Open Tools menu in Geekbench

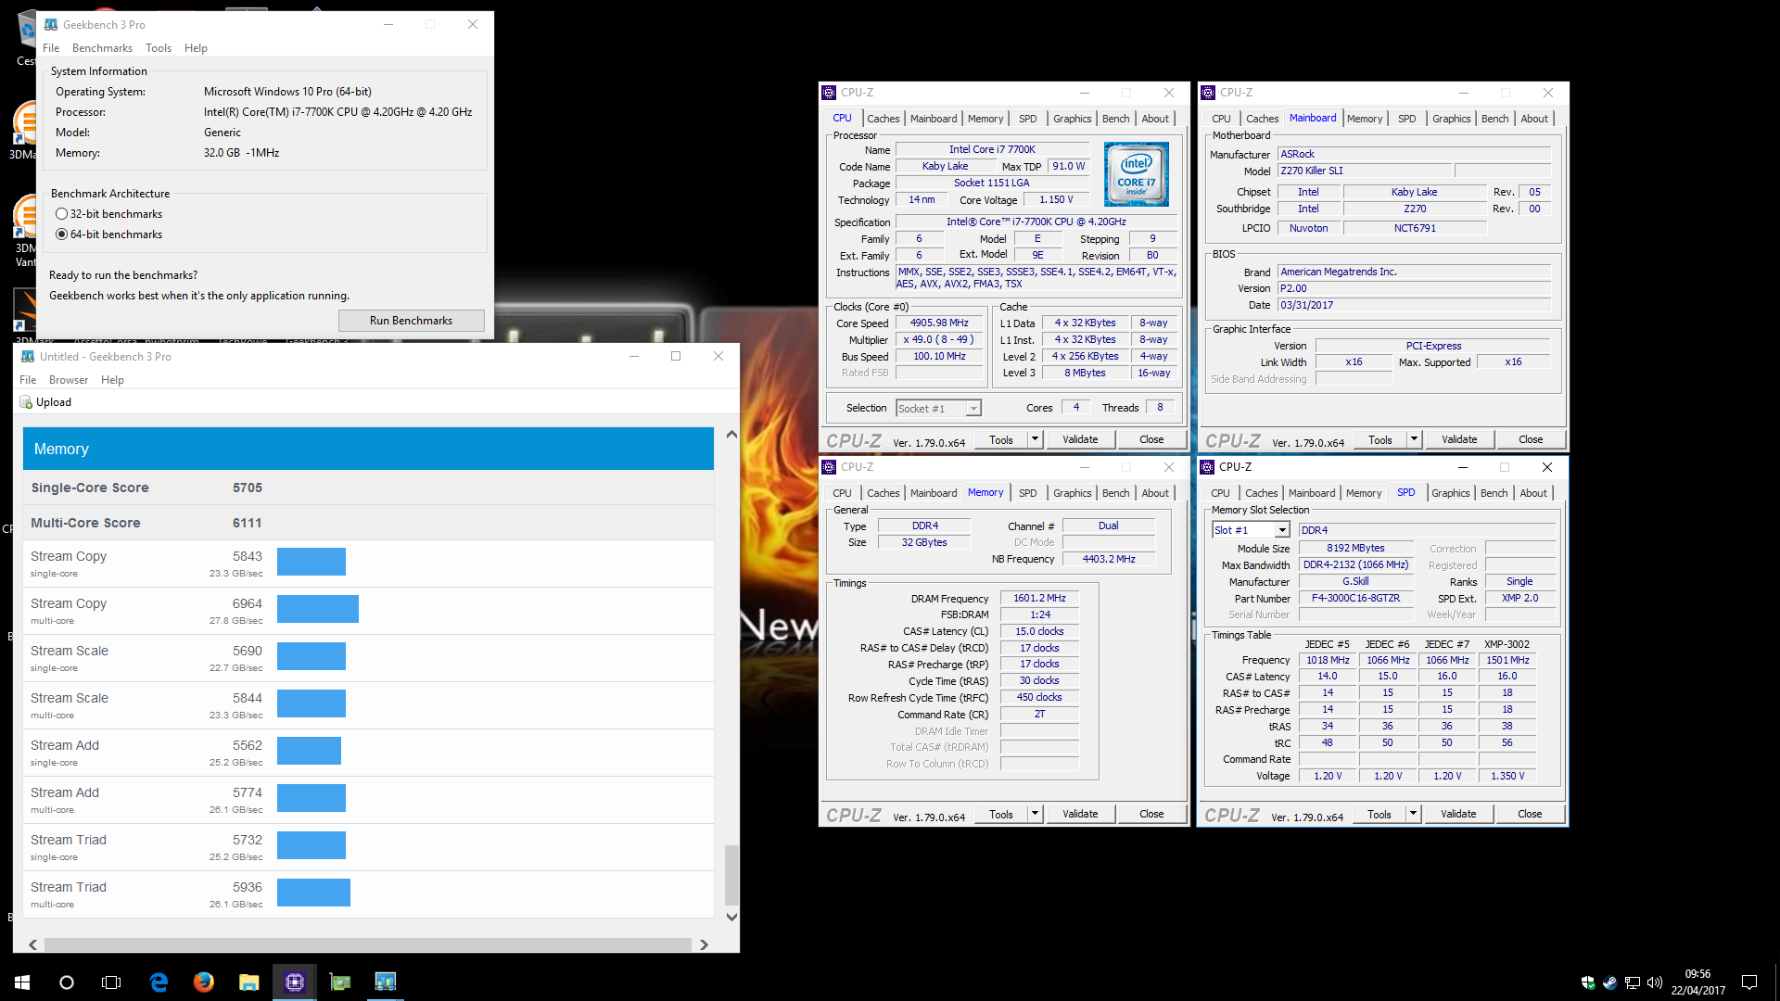pos(159,48)
